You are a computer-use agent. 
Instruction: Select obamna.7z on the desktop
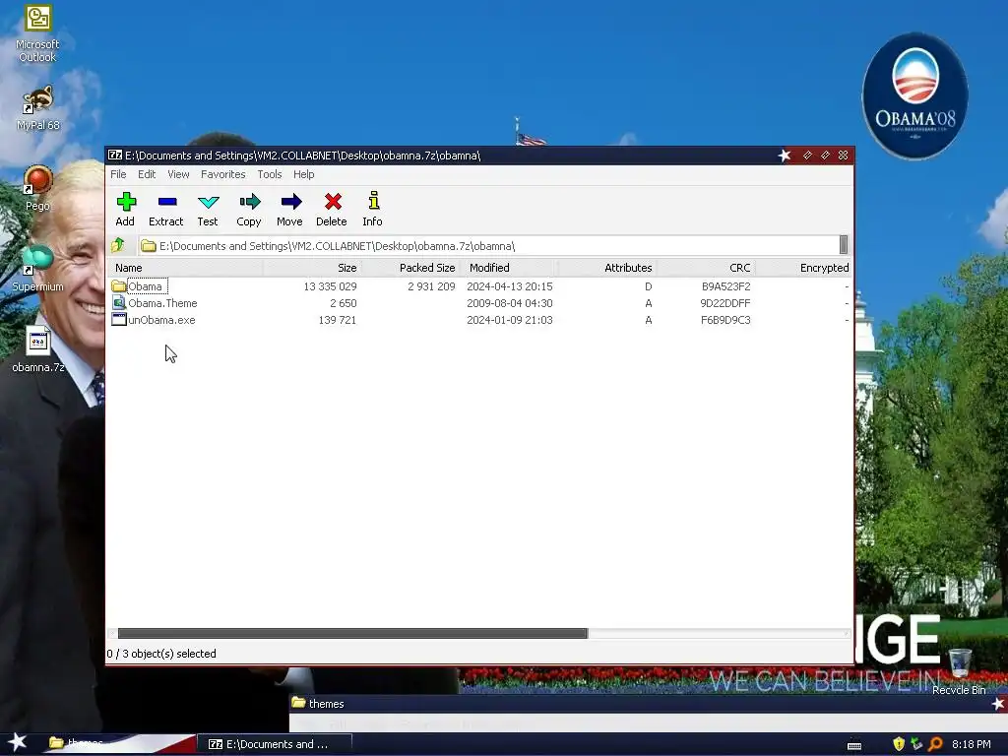37,349
